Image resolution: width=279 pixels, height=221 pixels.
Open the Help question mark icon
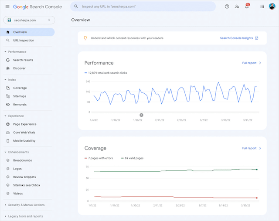(227, 7)
